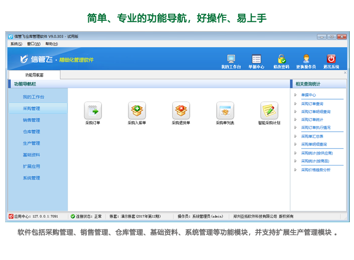Click the triangle arrow beside 采购单明细查询
Viewport: 354px width, 260px height.
coord(295,144)
